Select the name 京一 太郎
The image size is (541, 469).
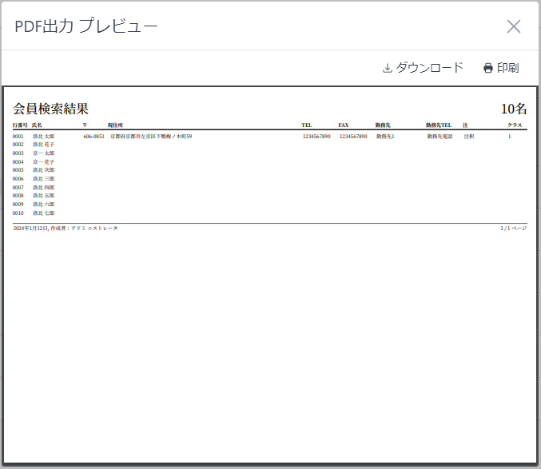click(43, 153)
